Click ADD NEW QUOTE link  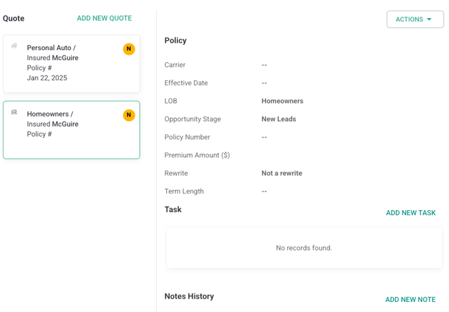coord(104,18)
